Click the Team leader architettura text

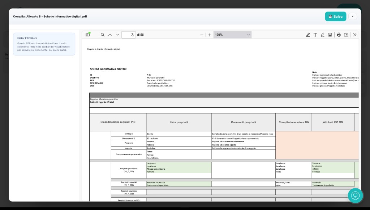pos(158,83)
